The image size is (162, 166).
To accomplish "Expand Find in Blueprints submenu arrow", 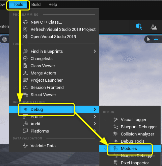I will click(x=95, y=51).
